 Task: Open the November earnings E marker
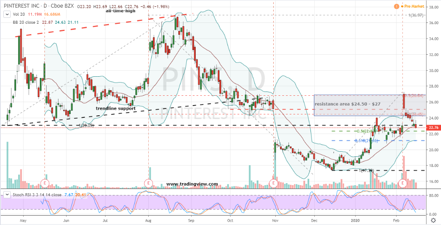click(x=273, y=183)
